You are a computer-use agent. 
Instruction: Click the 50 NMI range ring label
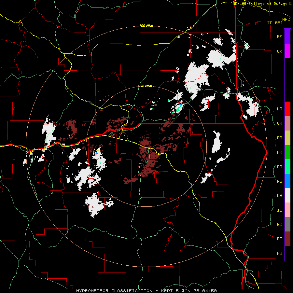tap(146, 86)
